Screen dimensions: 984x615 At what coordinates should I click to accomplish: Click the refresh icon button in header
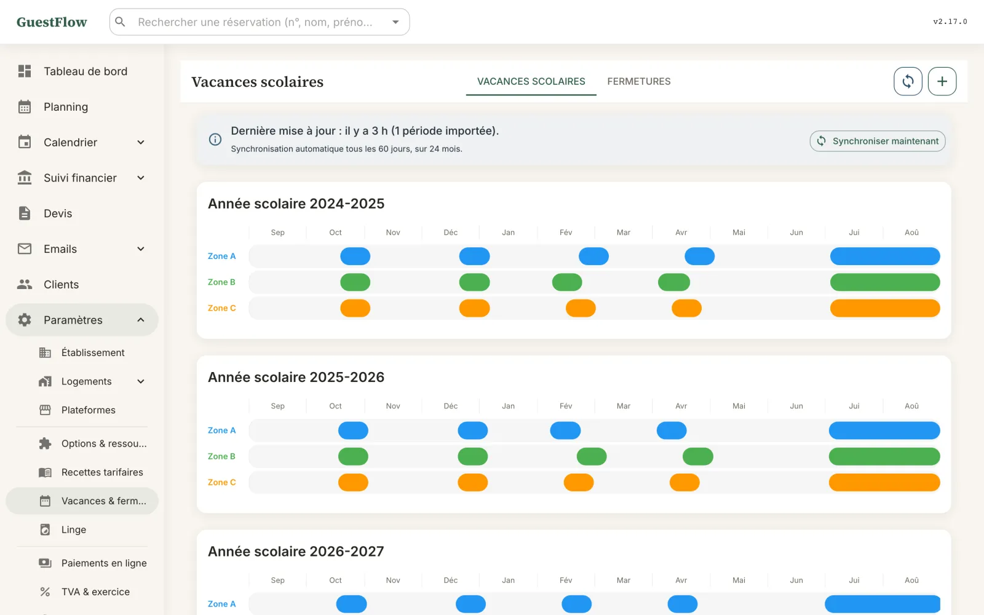(x=908, y=81)
